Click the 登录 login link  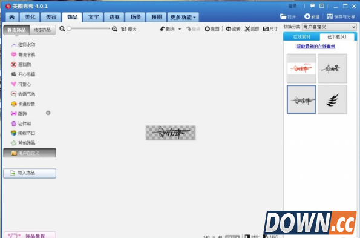point(292,6)
